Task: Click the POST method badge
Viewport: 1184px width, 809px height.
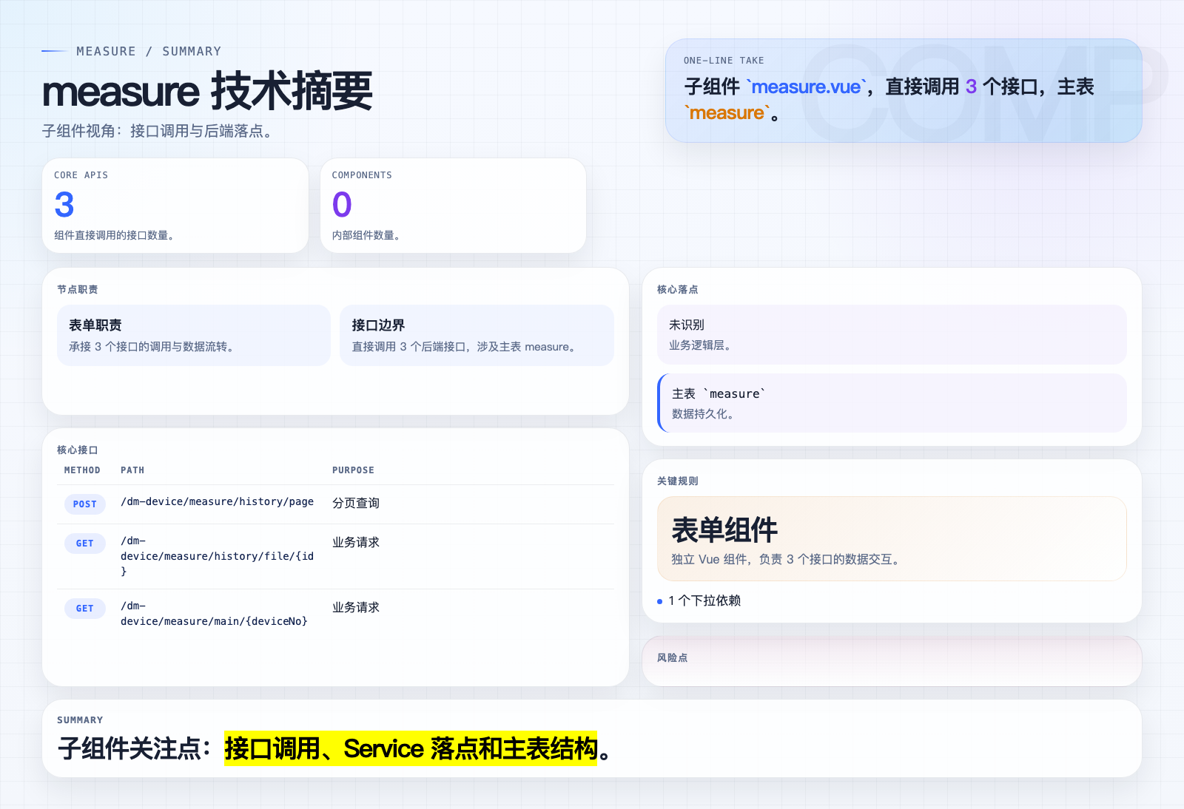Action: (85, 504)
